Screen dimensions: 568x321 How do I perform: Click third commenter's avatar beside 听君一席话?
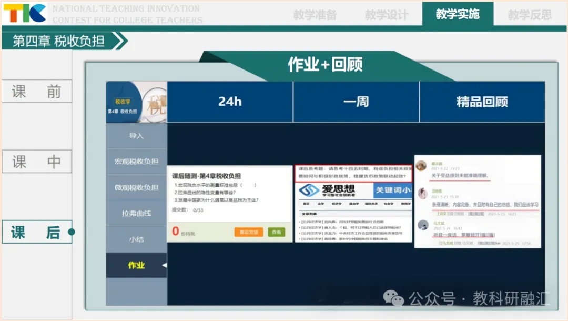pos(423,225)
